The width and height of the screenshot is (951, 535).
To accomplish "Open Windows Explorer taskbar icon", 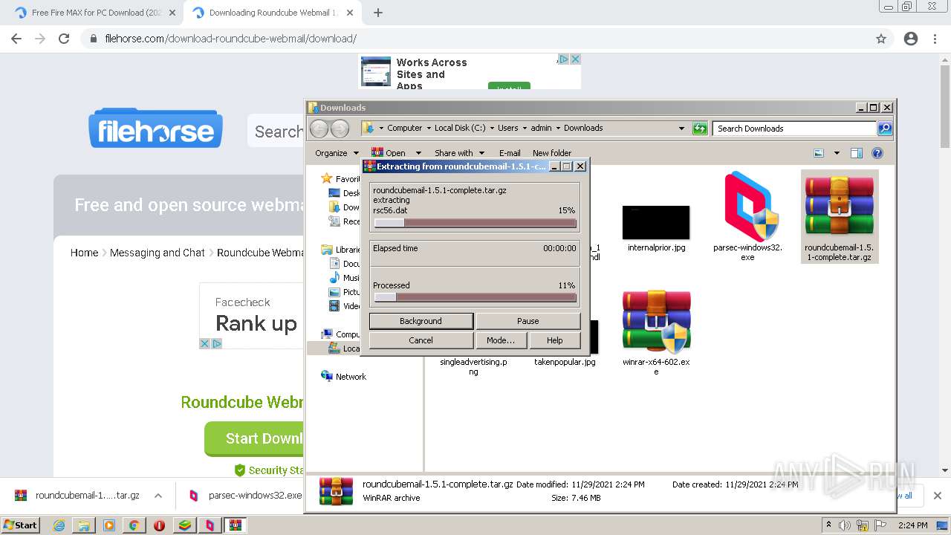I will coord(84,525).
